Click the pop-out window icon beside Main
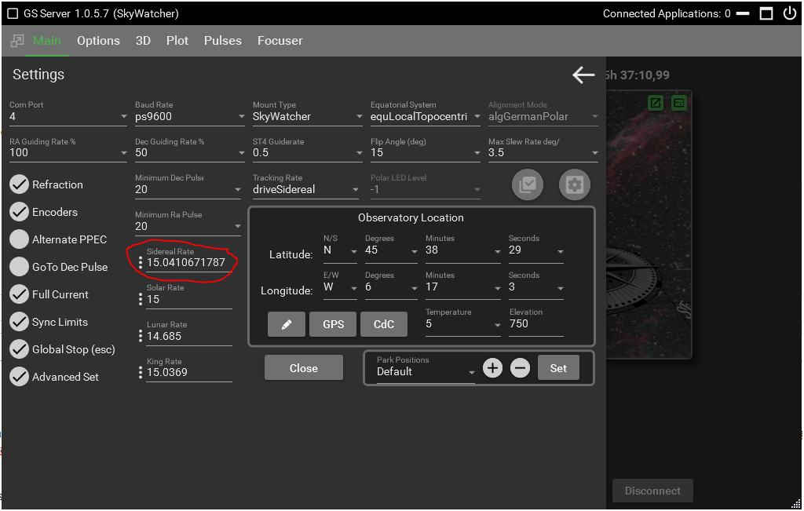Viewport: 804px width, 511px height. (x=17, y=41)
